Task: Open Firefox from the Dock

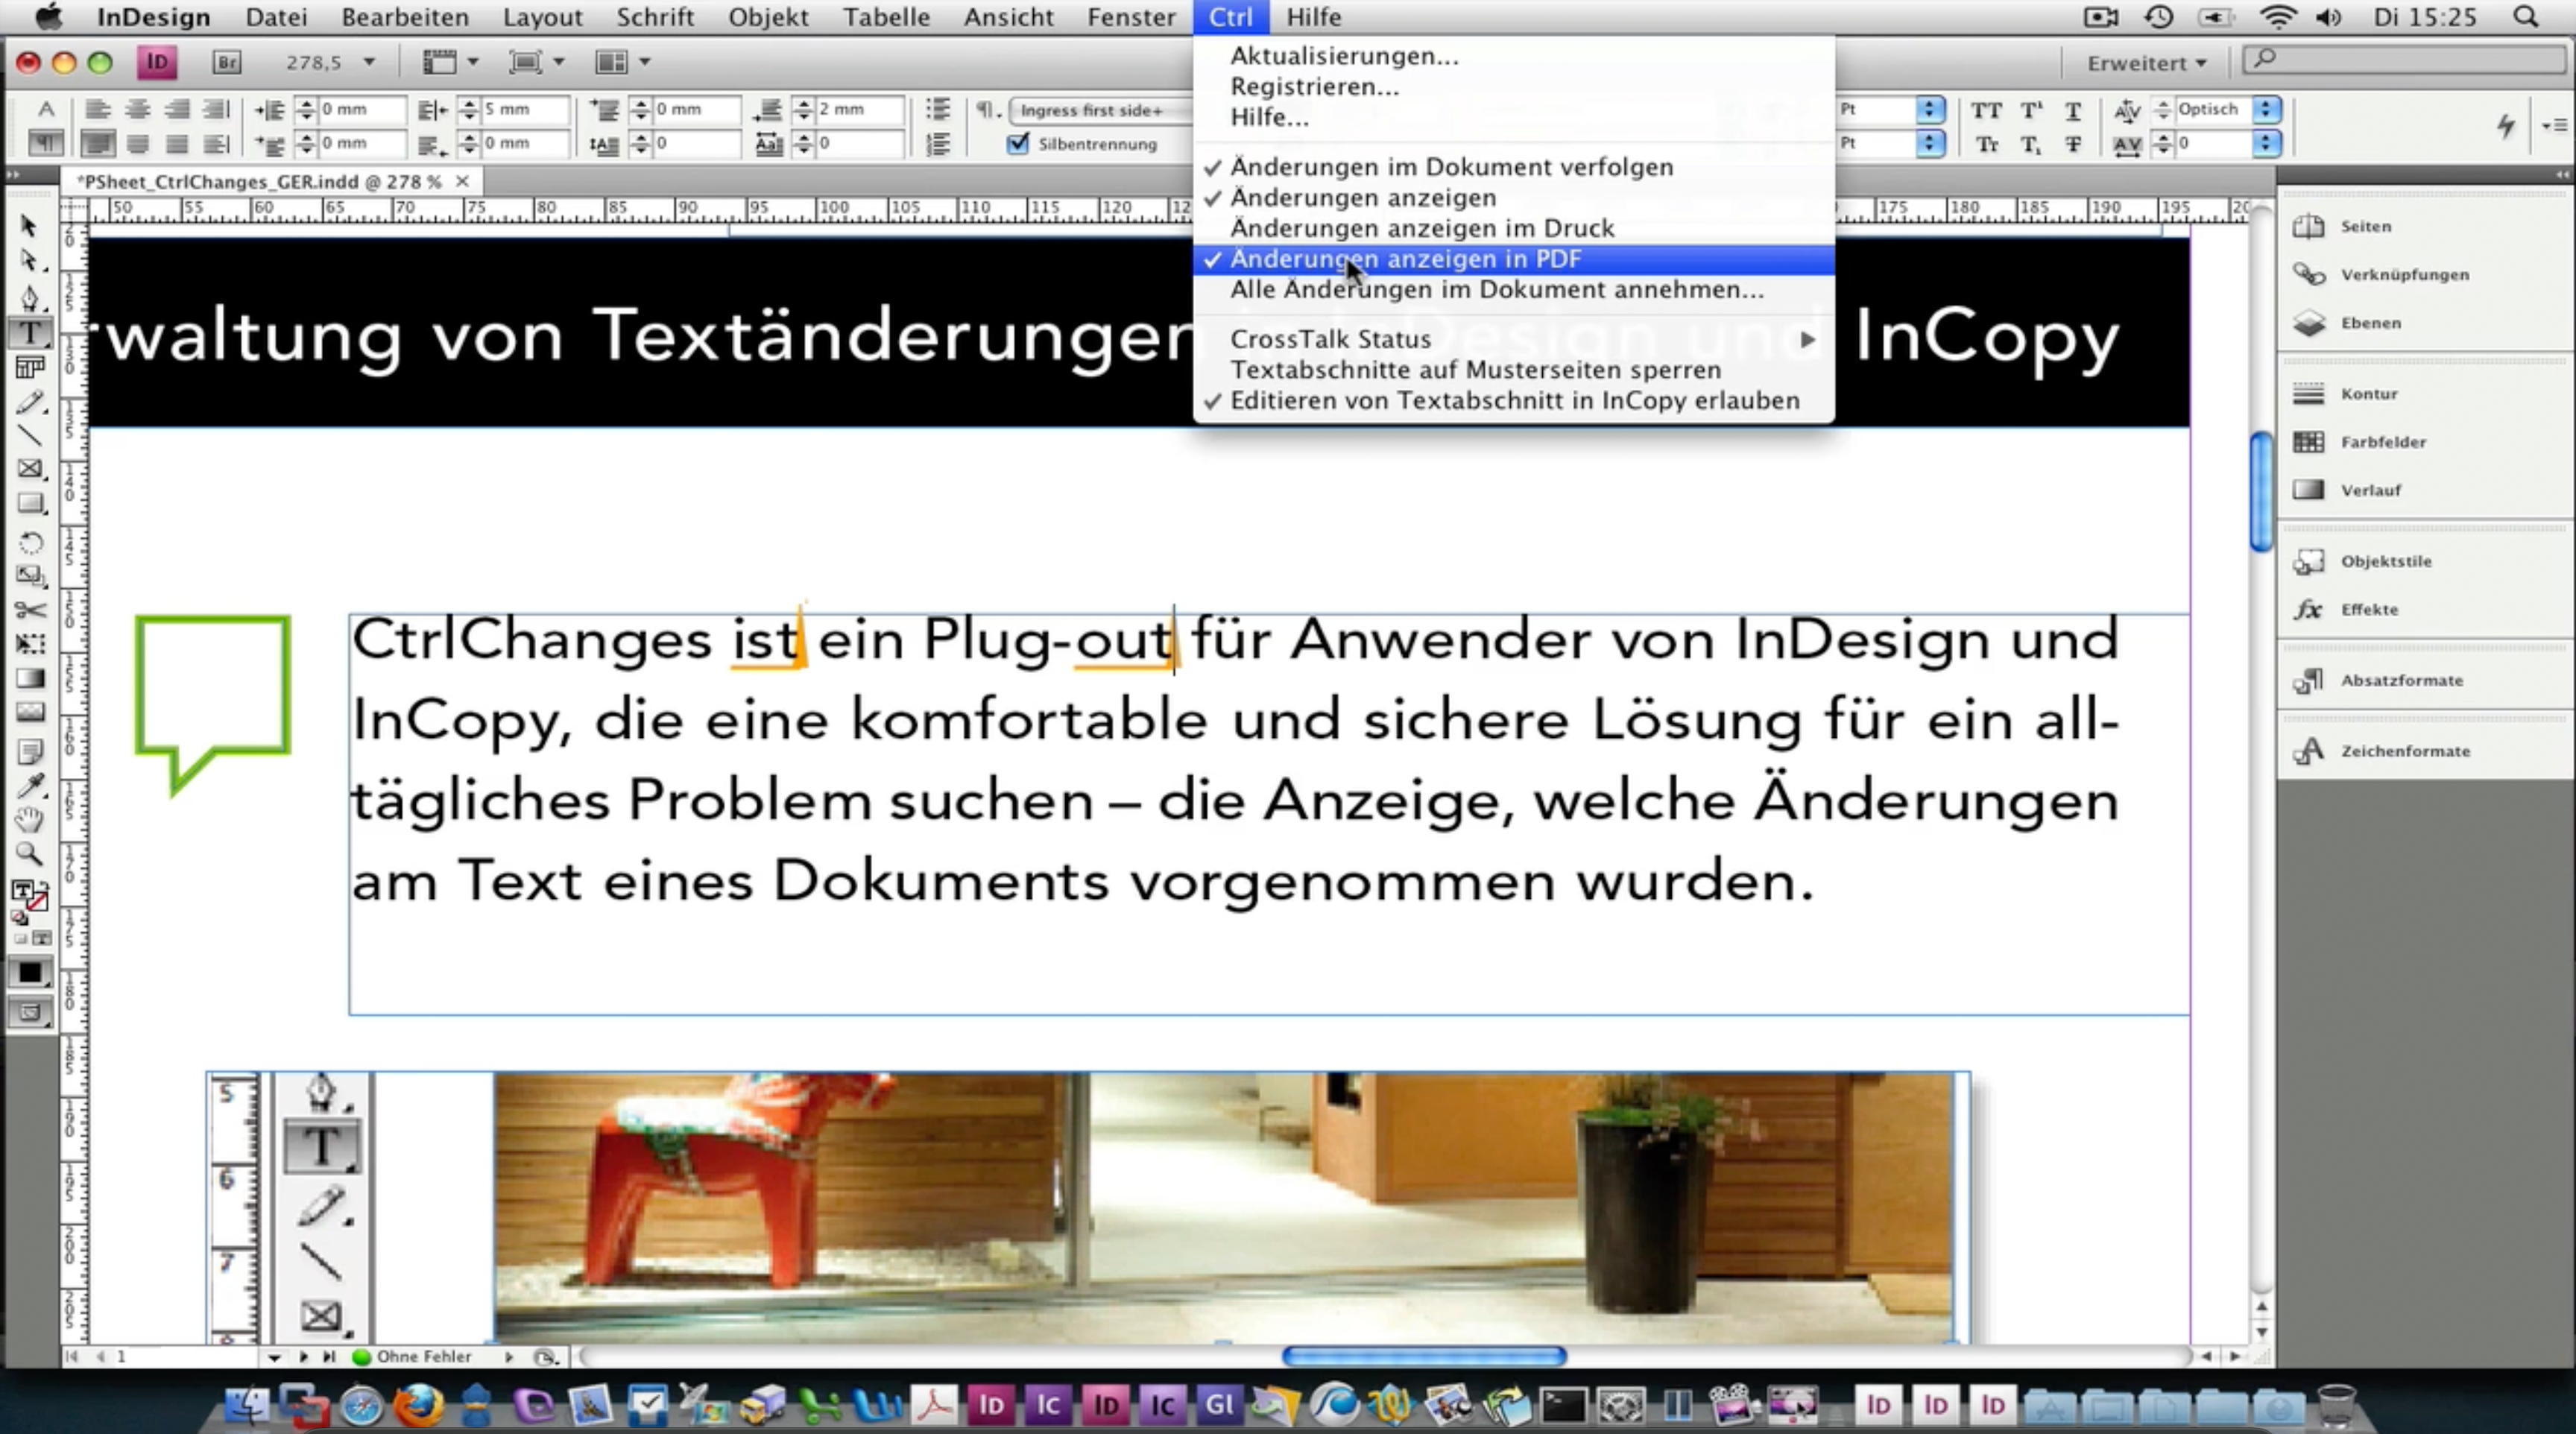Action: tap(418, 1404)
